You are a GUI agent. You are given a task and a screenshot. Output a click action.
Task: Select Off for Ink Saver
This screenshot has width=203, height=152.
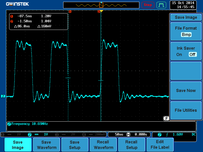pos(192,54)
